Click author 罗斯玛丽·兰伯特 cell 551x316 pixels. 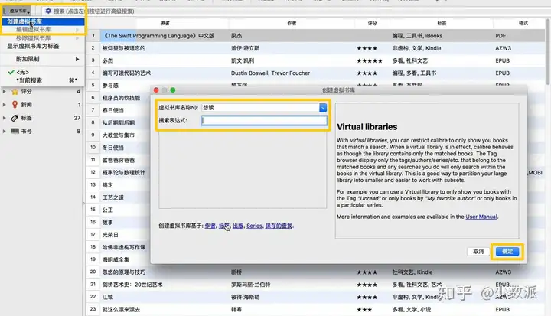point(250,285)
